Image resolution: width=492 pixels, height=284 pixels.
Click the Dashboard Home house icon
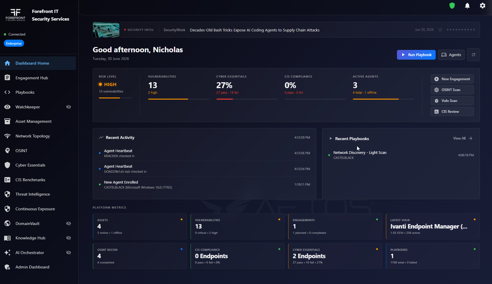[x=7, y=63]
